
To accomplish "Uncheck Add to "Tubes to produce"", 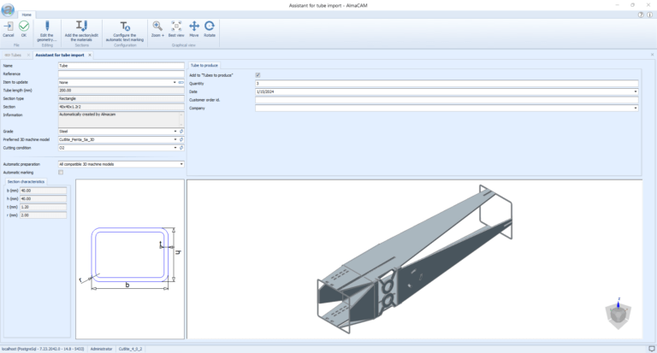I will pos(257,75).
